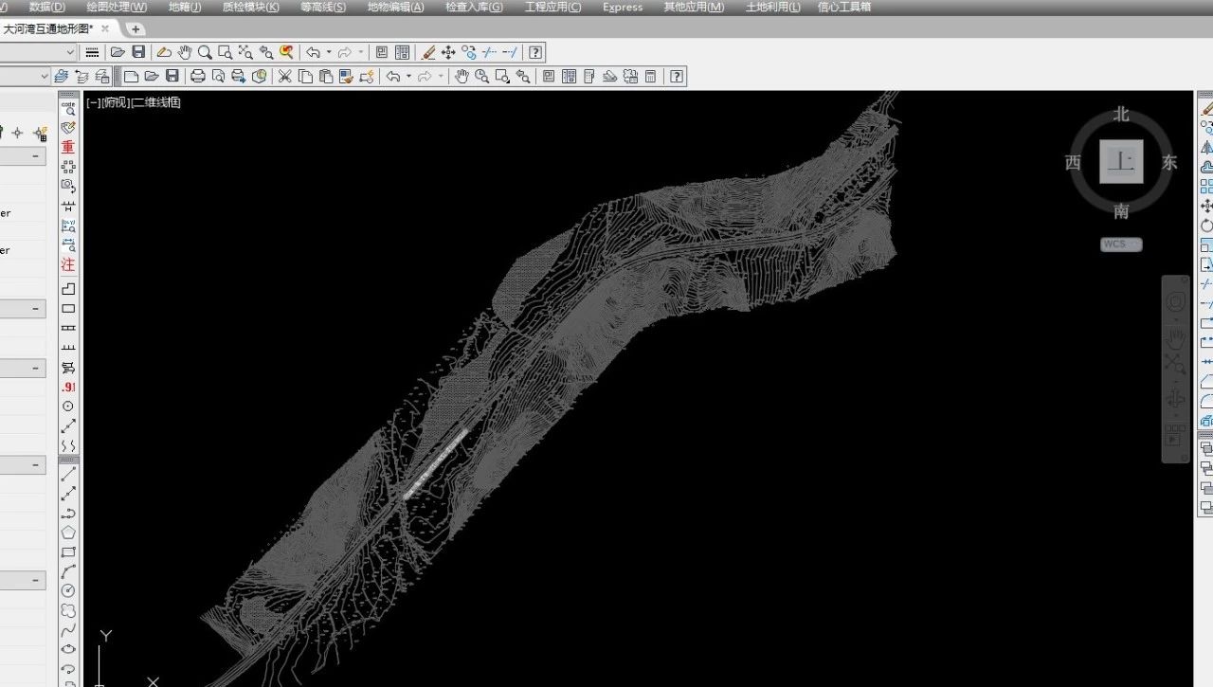Click the 上 face of the ViewCube
The image size is (1213, 687).
coord(1121,162)
